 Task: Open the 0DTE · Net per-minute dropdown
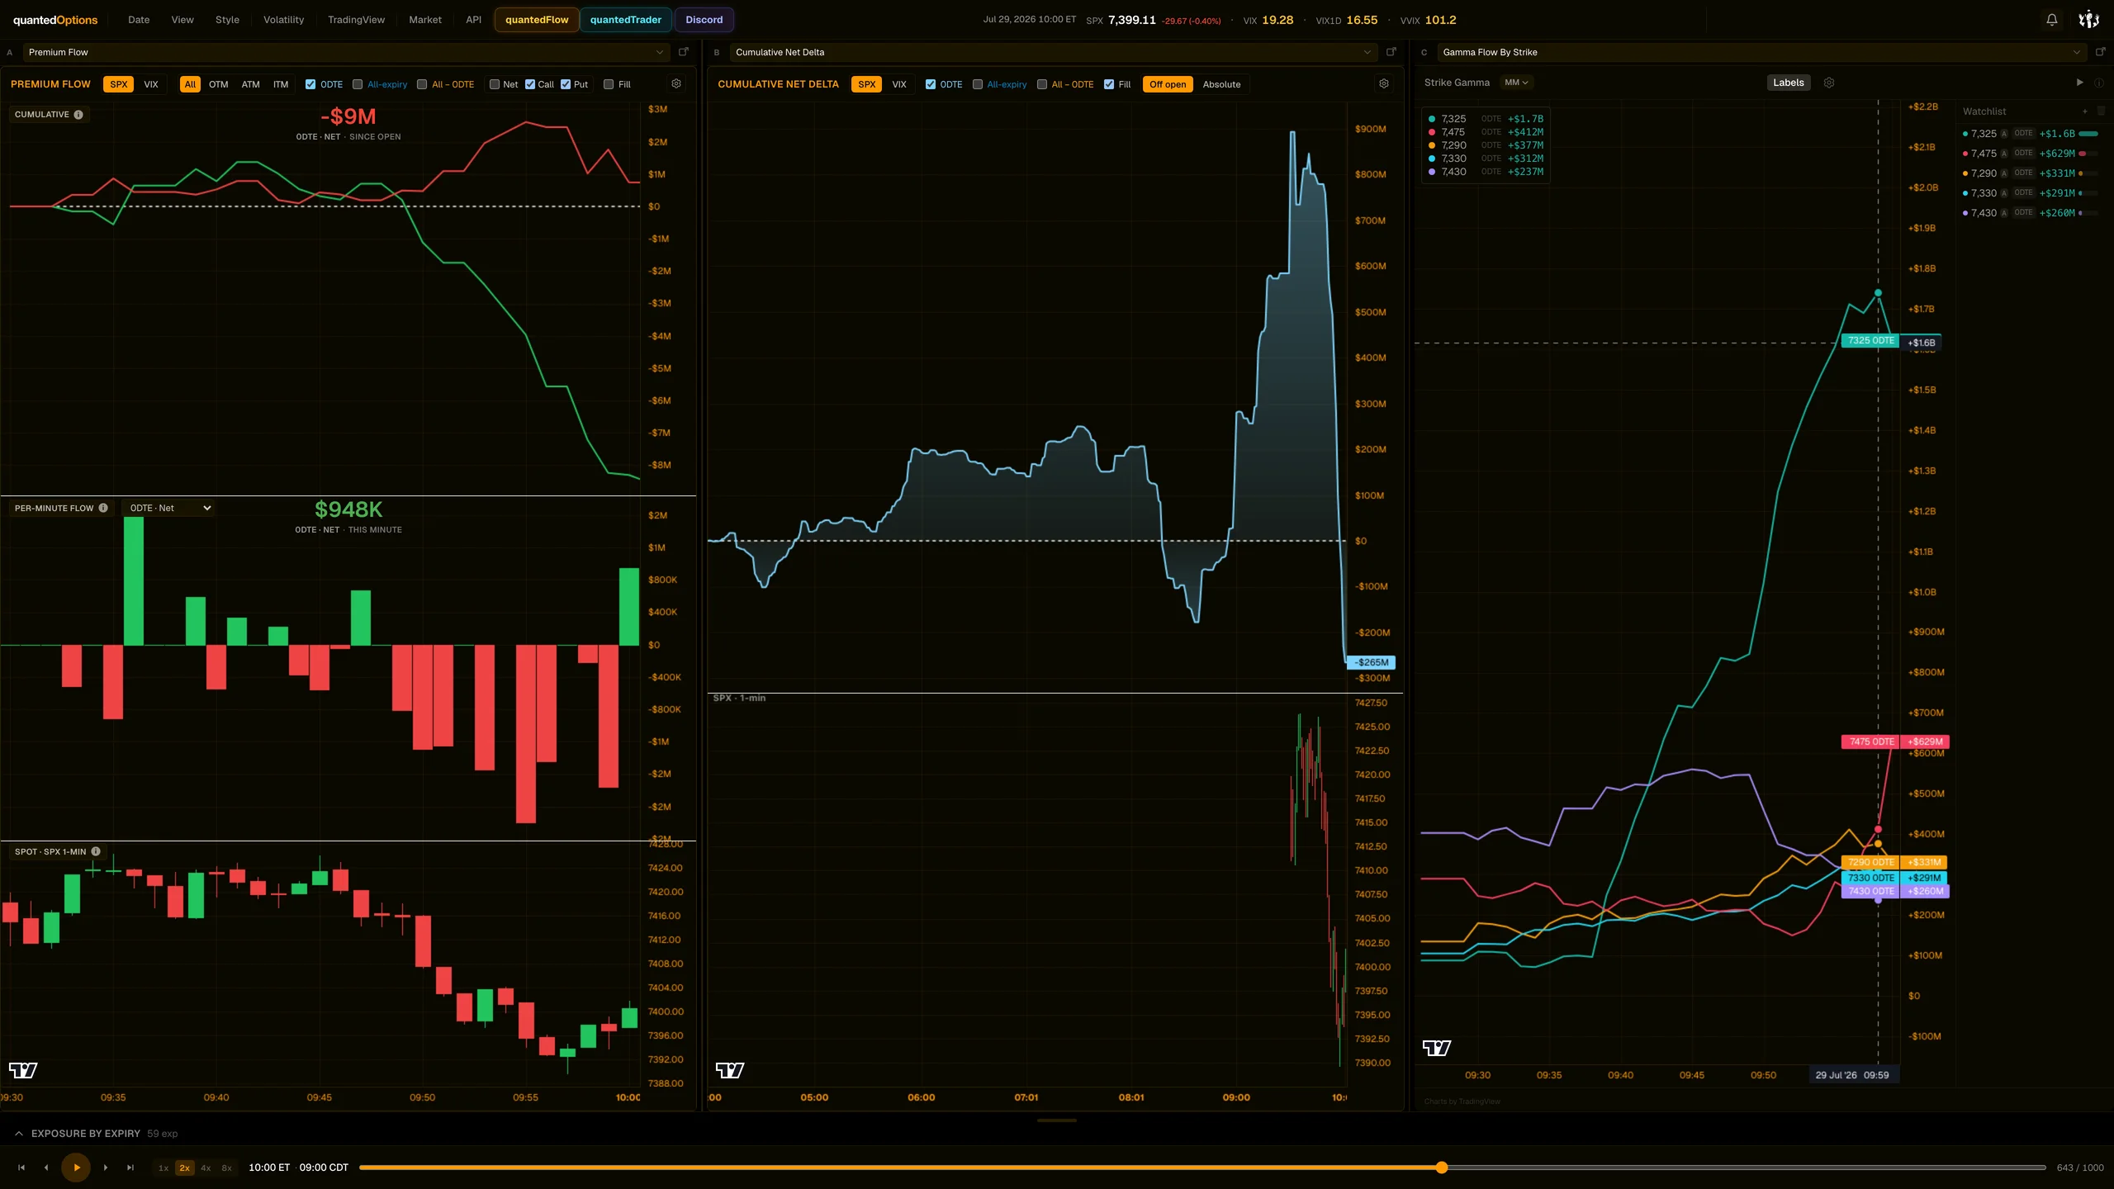[170, 508]
